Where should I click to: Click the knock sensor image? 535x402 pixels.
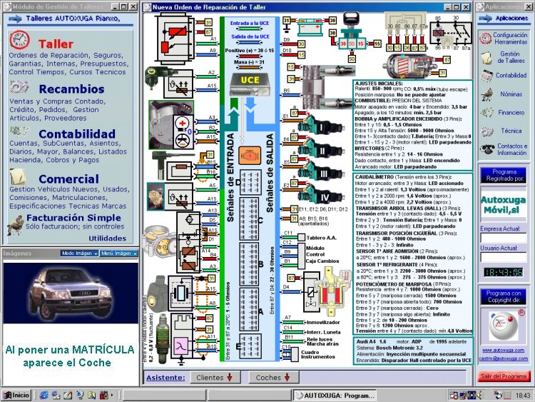158,293
